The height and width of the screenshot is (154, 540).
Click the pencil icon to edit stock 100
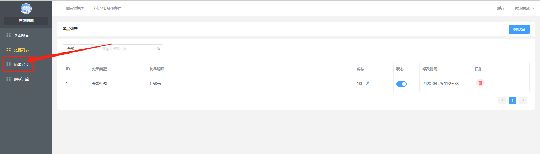tap(367, 83)
